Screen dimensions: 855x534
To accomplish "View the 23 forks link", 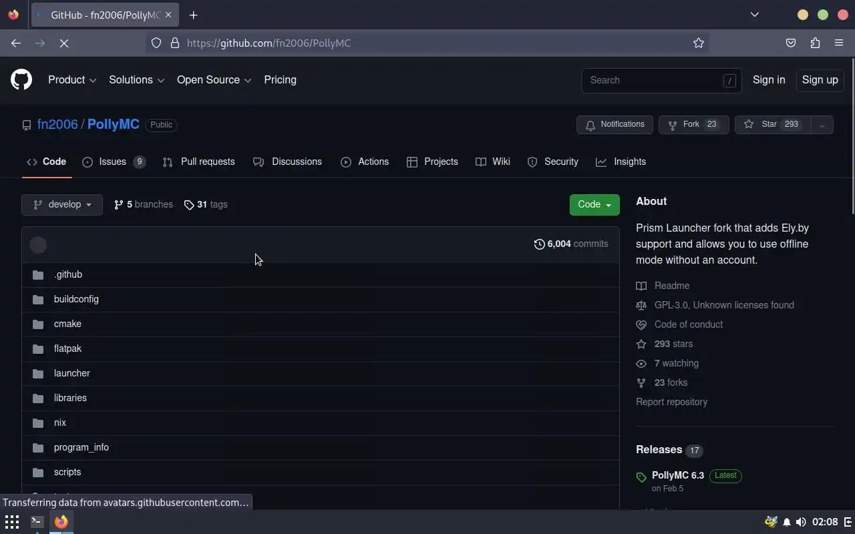I will tap(662, 382).
